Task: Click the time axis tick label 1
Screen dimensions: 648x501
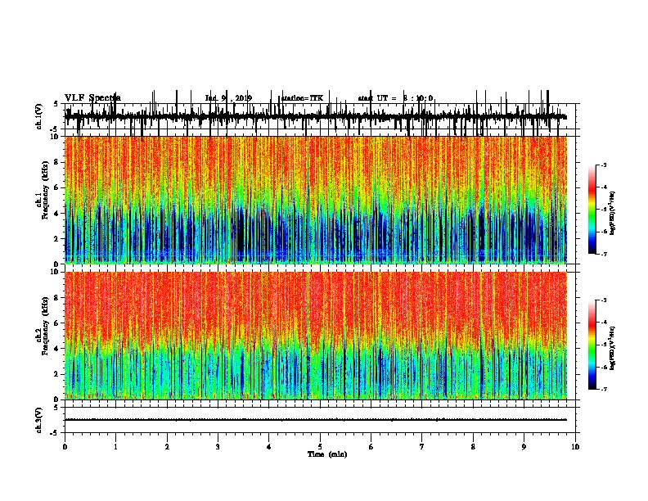Action: (x=115, y=447)
